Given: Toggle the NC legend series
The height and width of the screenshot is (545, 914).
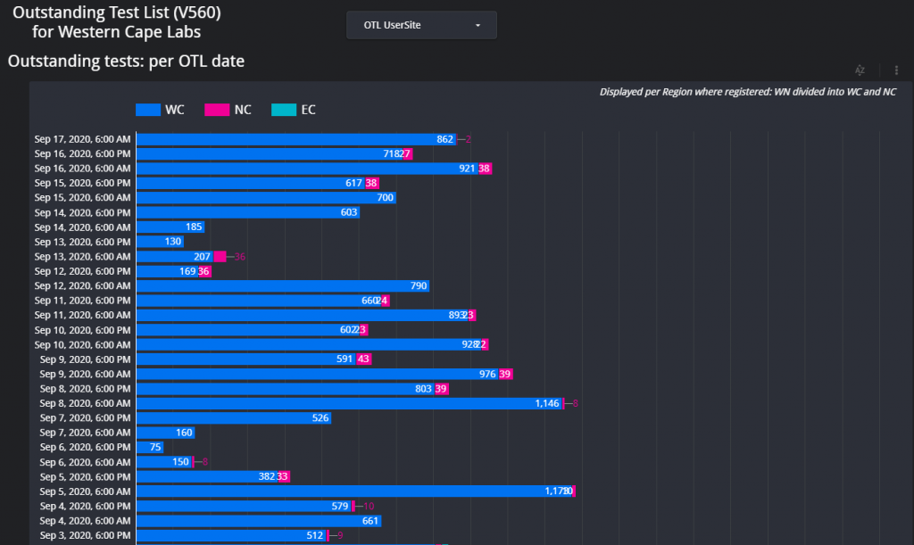Looking at the screenshot, I should [242, 110].
